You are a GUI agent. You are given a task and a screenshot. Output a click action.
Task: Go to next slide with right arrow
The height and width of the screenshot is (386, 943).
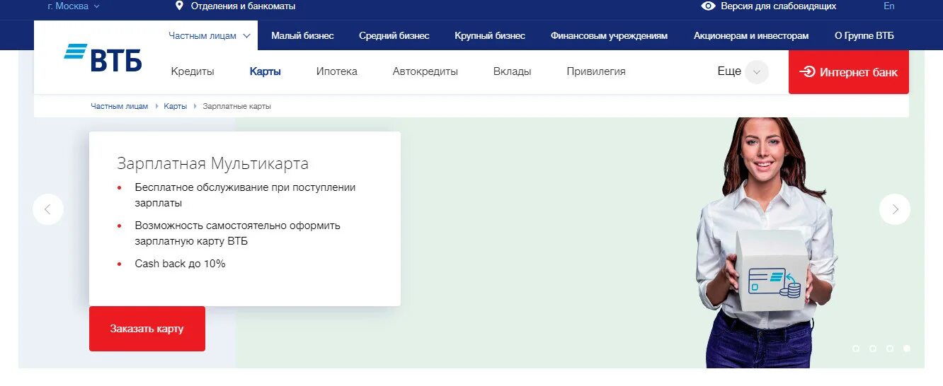[895, 209]
